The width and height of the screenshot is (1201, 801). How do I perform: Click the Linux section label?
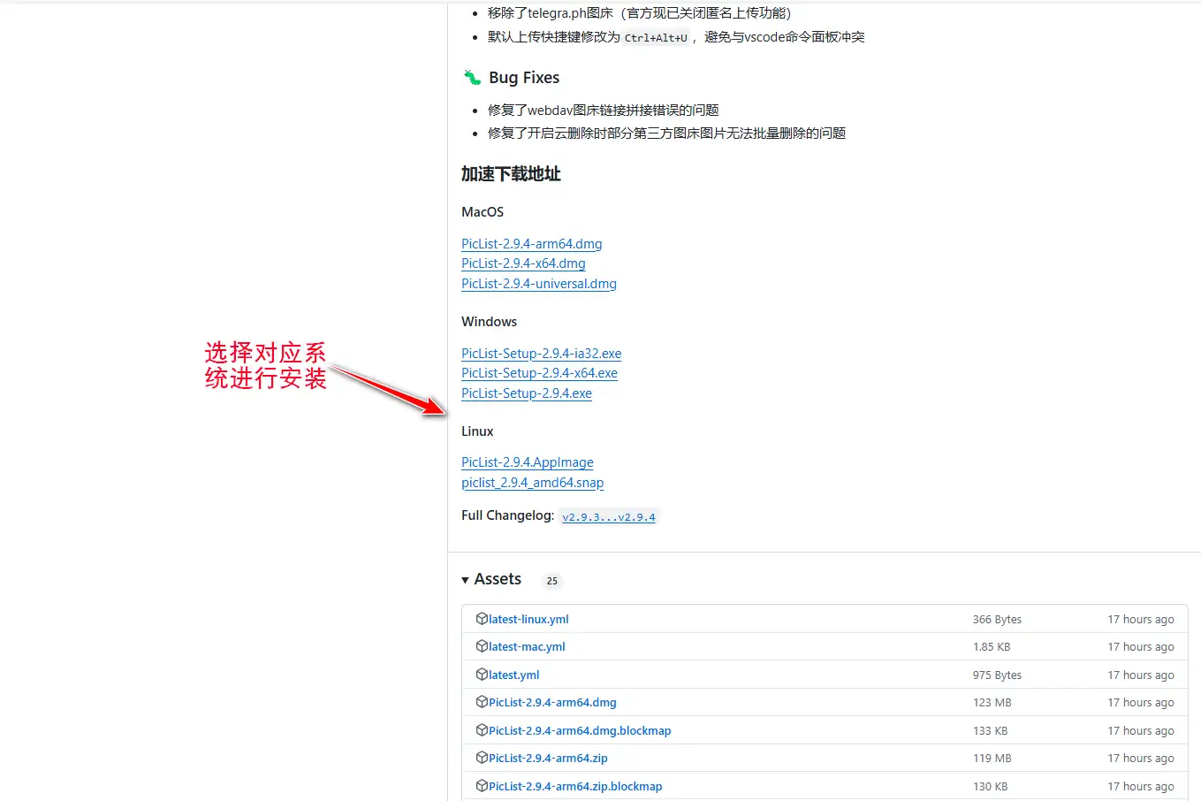pos(477,431)
